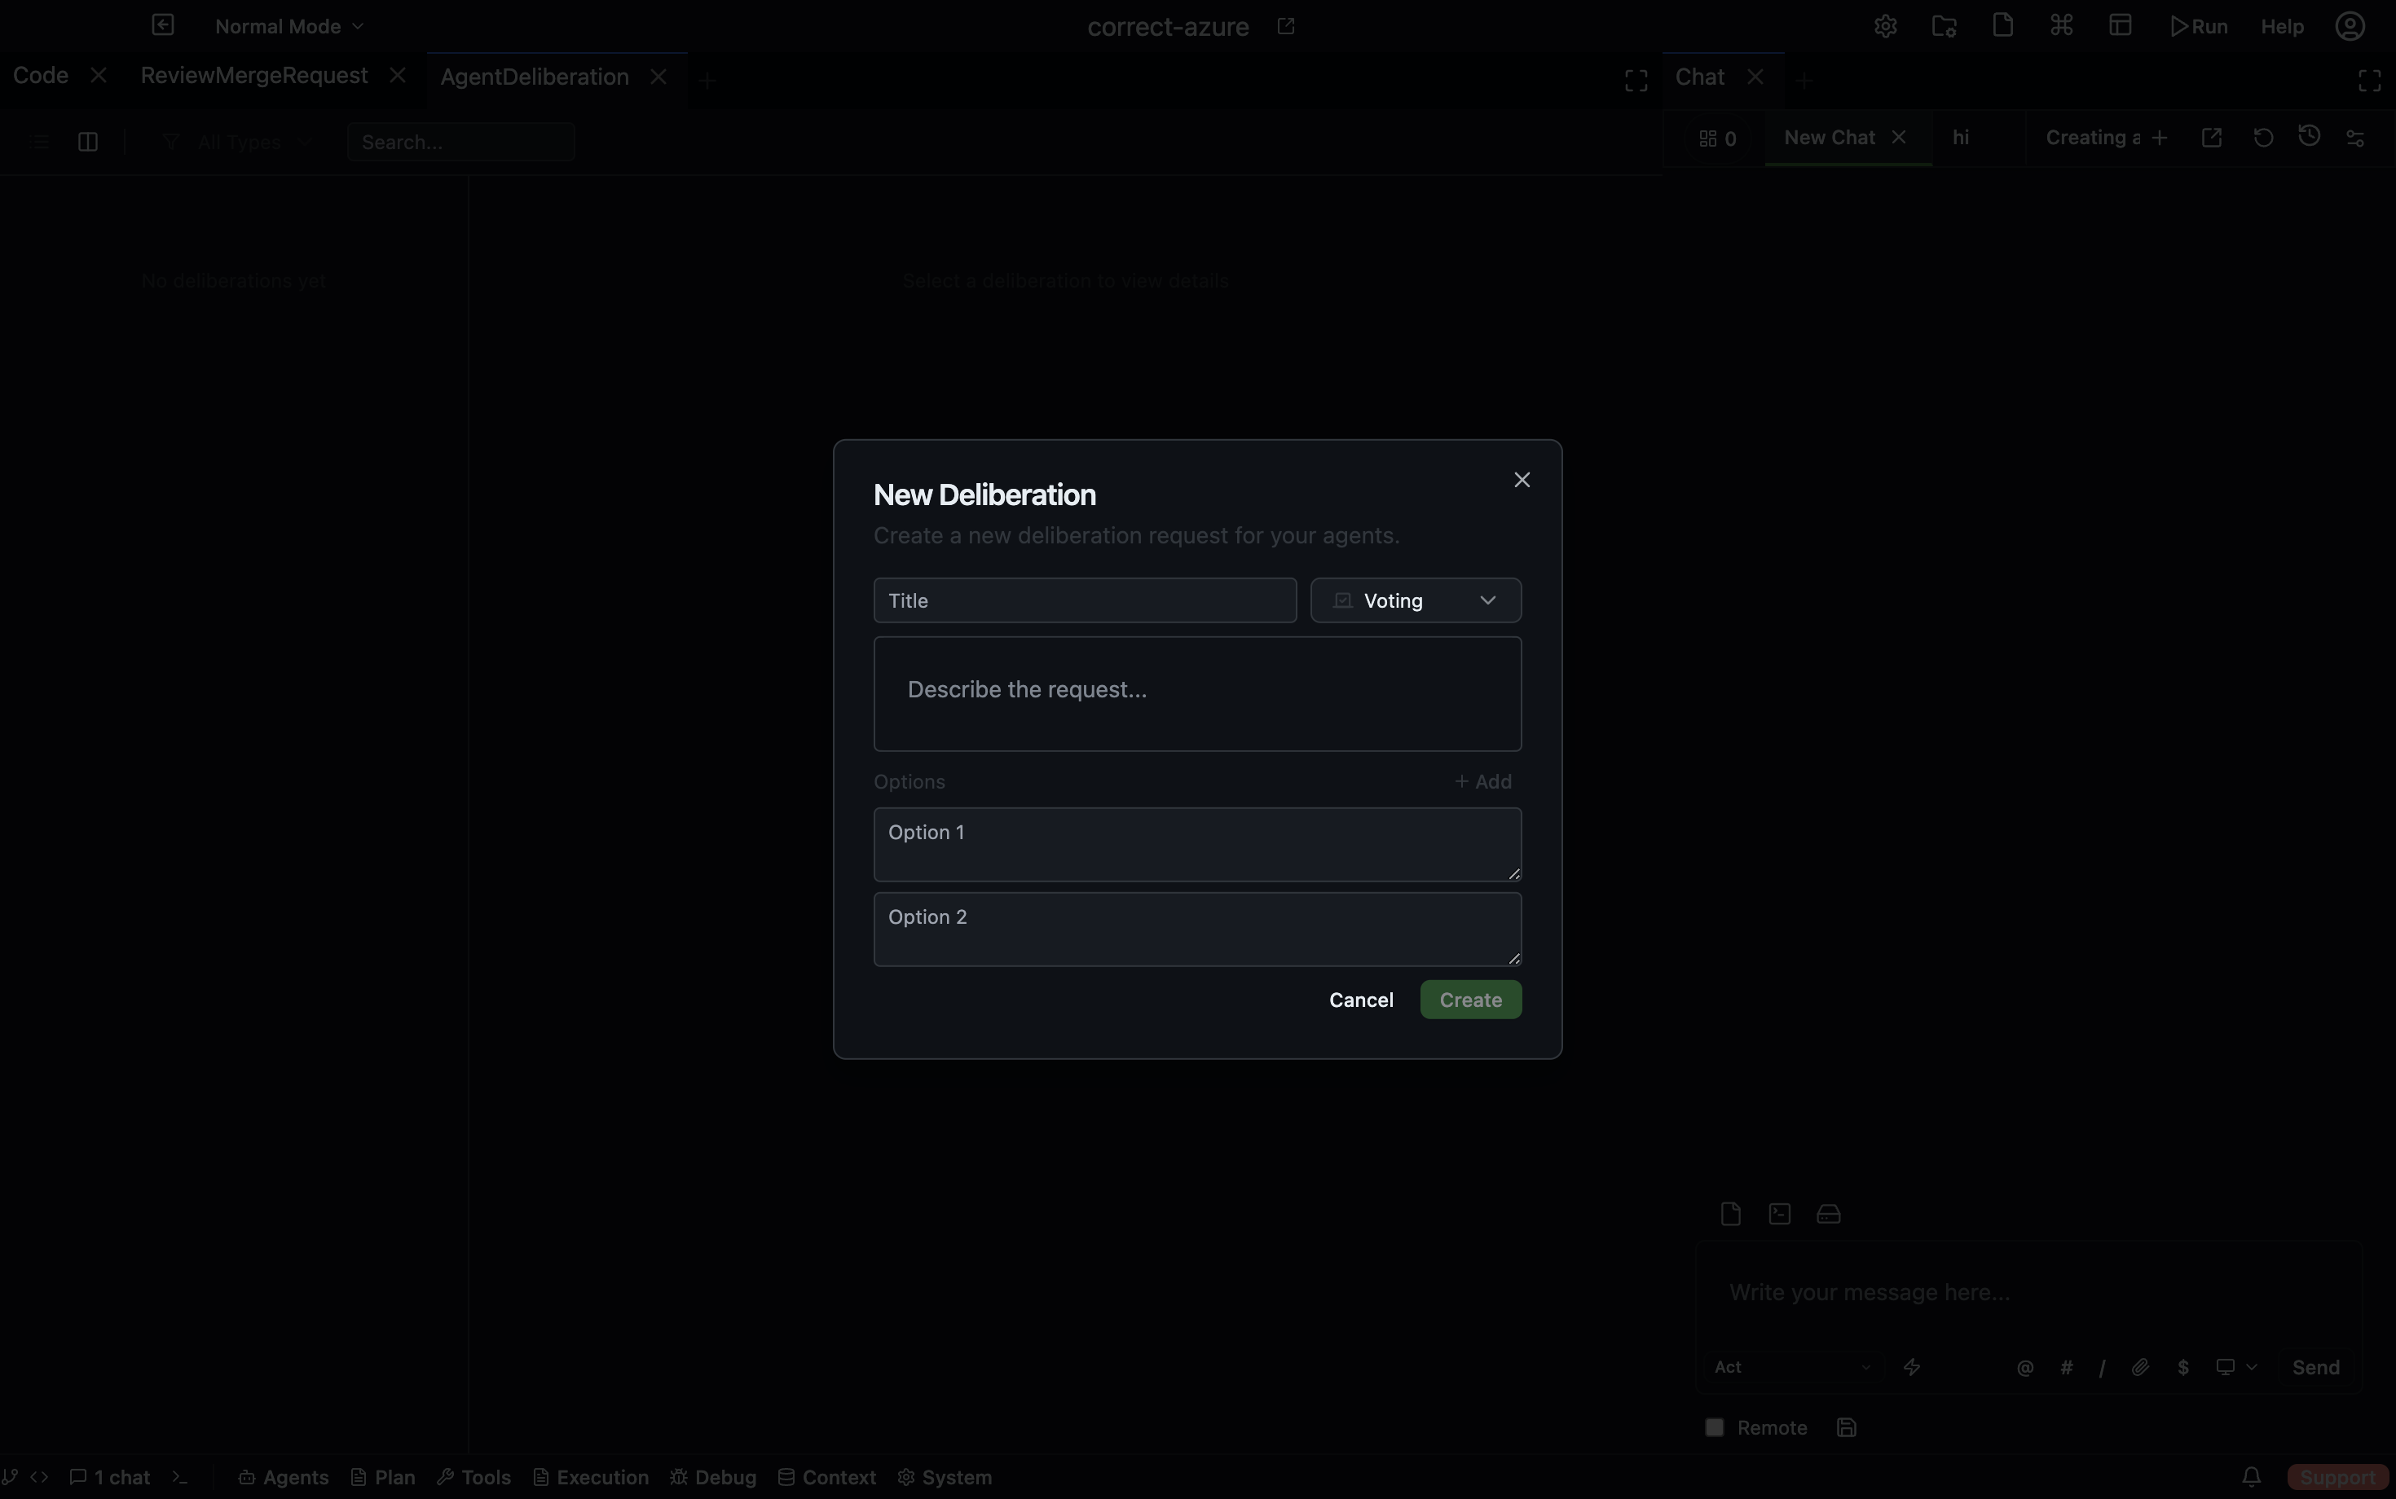Click the chat history clock icon
Screen dimensions: 2396x1499
2309,137
